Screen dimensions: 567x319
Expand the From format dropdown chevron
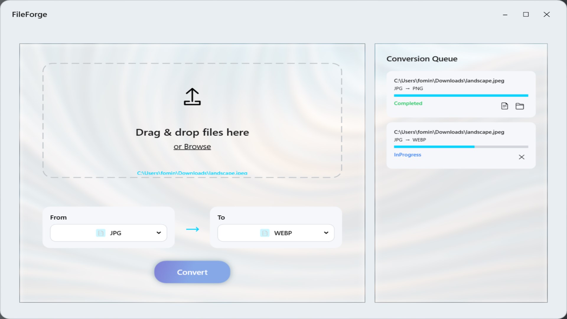click(159, 233)
